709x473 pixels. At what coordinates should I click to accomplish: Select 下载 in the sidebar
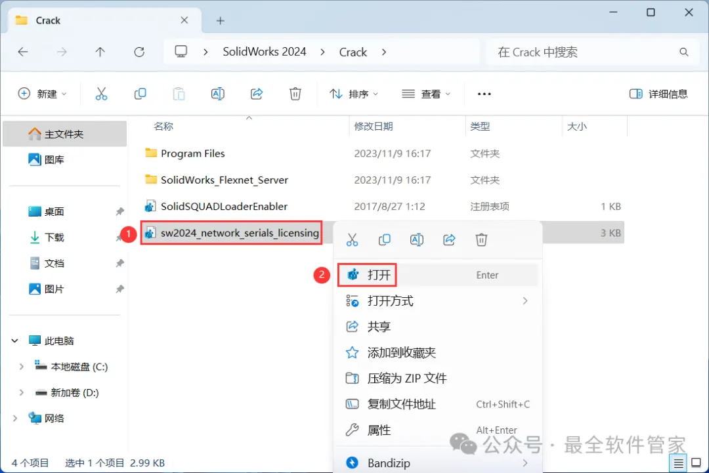tap(64, 237)
